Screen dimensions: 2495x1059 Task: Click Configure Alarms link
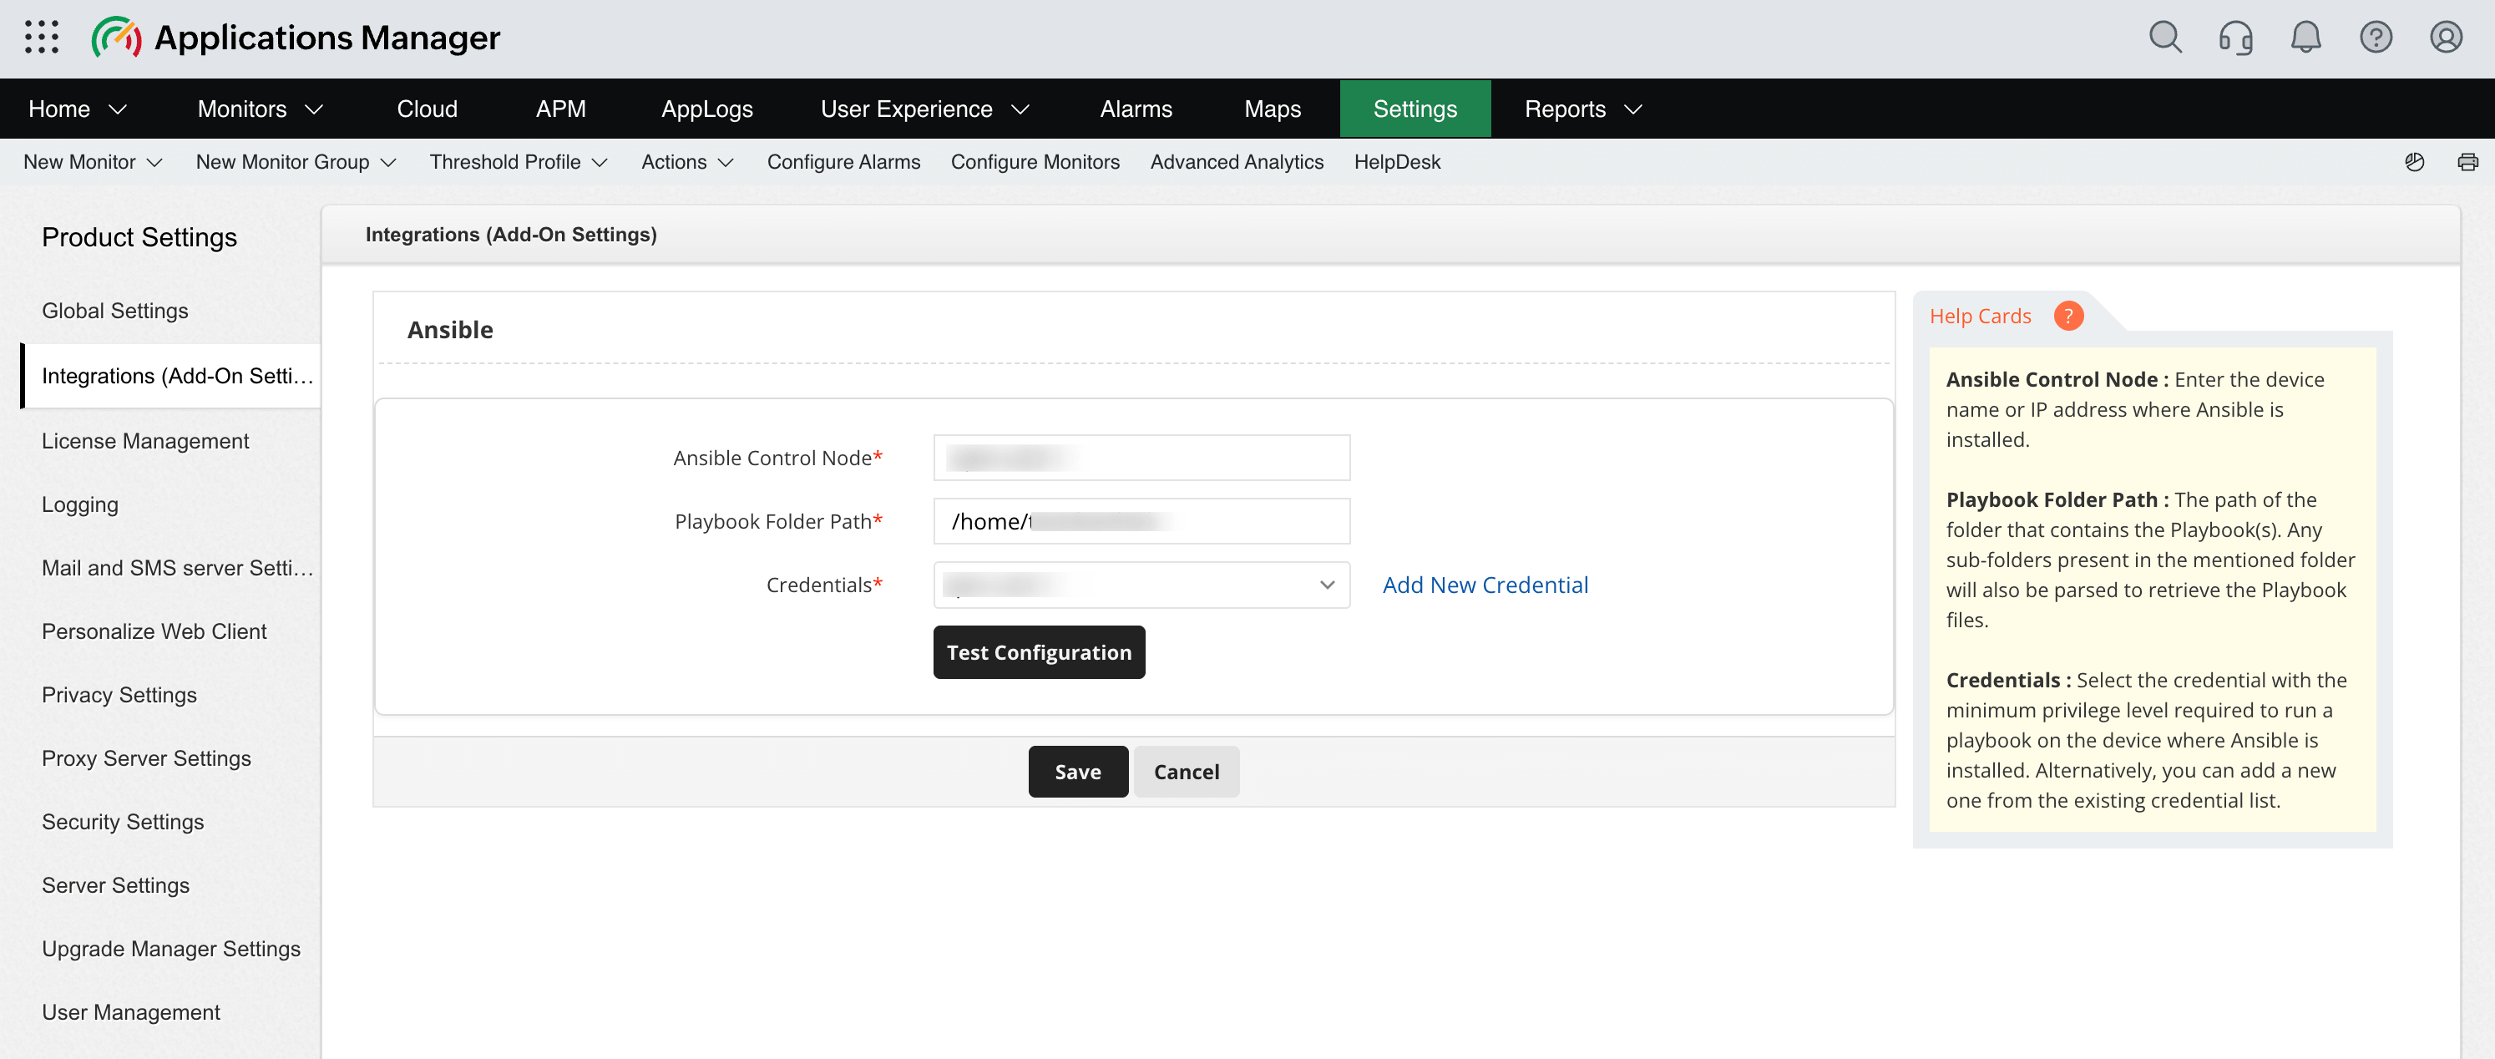[843, 162]
